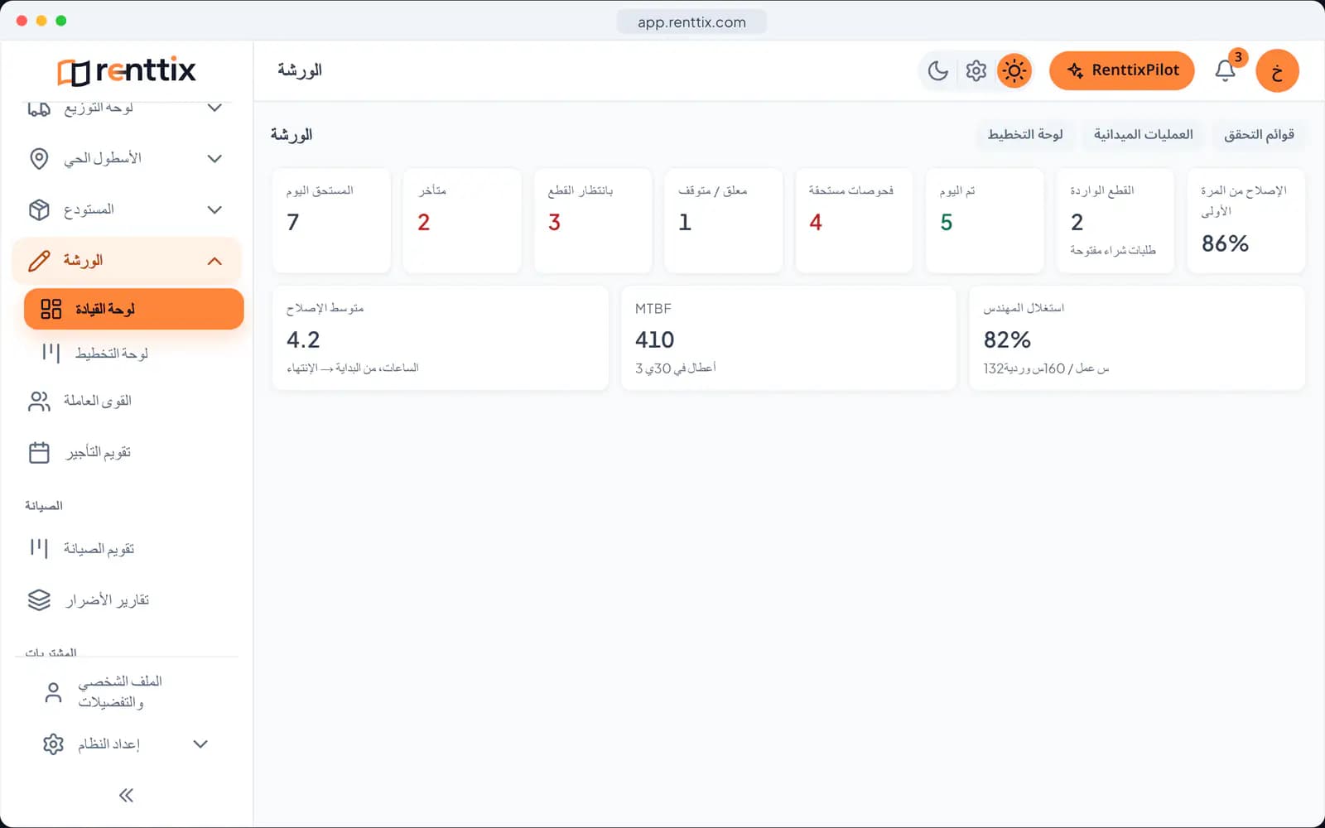
Task: Collapse the الورشة section chevron
Action: [x=214, y=261]
